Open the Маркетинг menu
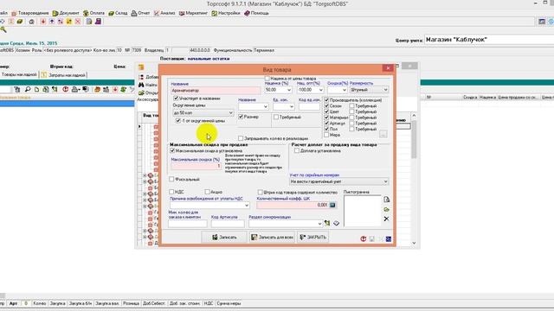 point(193,13)
